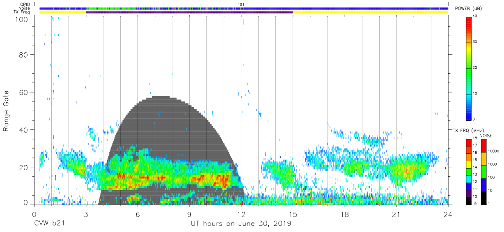Click the faint scatter near gate 35 at 19 UT

(374, 141)
